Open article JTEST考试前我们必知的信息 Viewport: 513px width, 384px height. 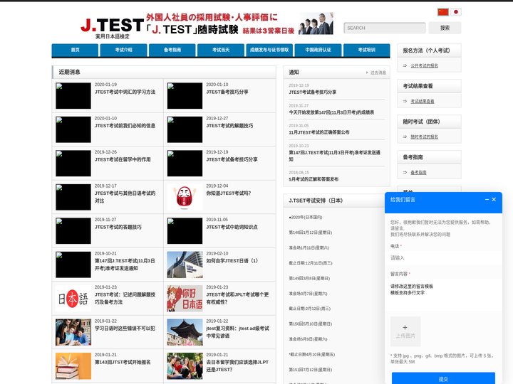[125, 126]
